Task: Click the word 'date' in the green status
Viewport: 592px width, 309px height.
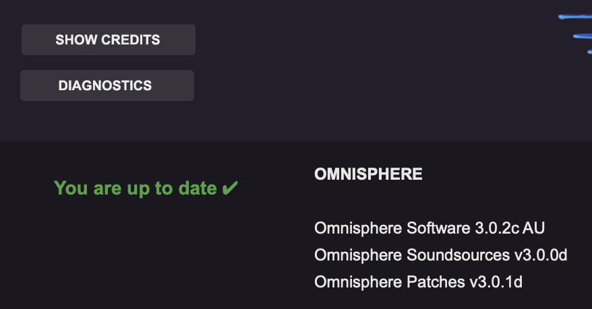Action: pos(198,188)
